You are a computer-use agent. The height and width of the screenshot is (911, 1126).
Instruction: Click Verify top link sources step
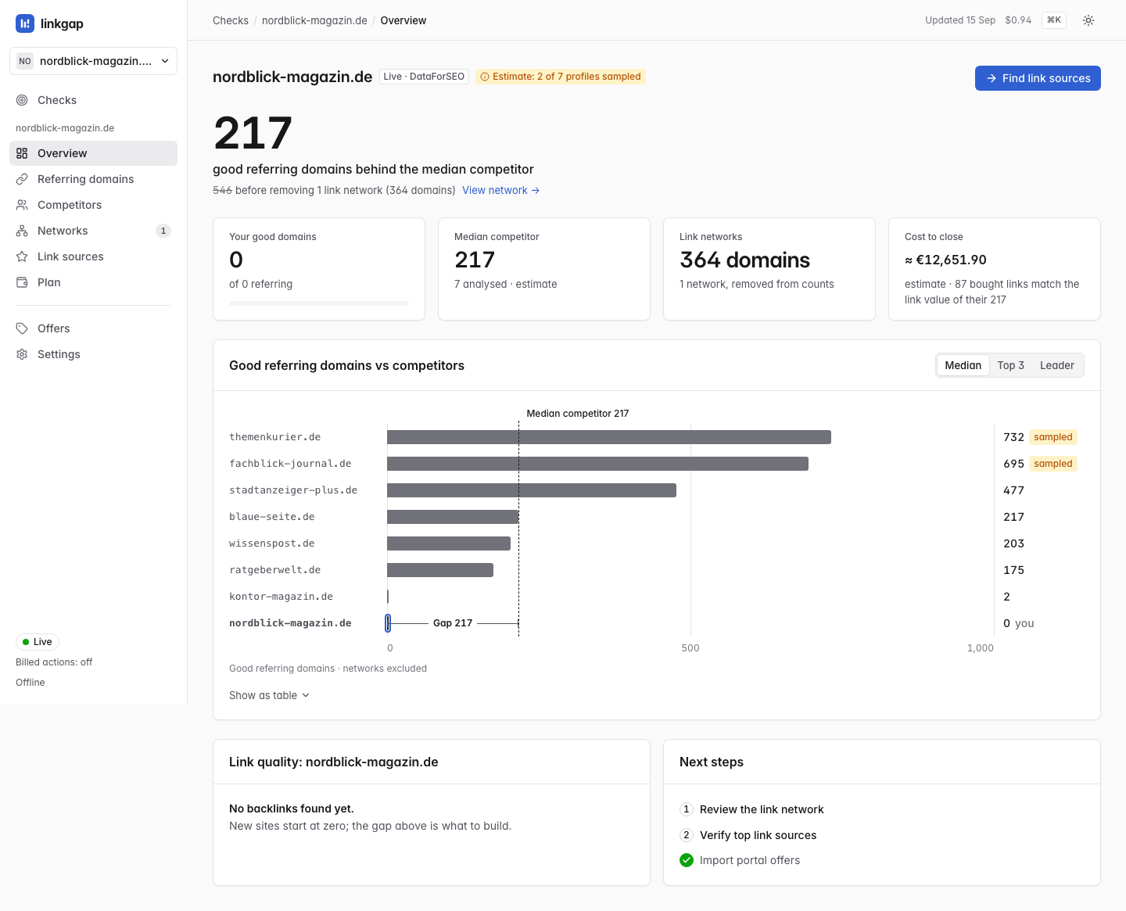tap(757, 835)
